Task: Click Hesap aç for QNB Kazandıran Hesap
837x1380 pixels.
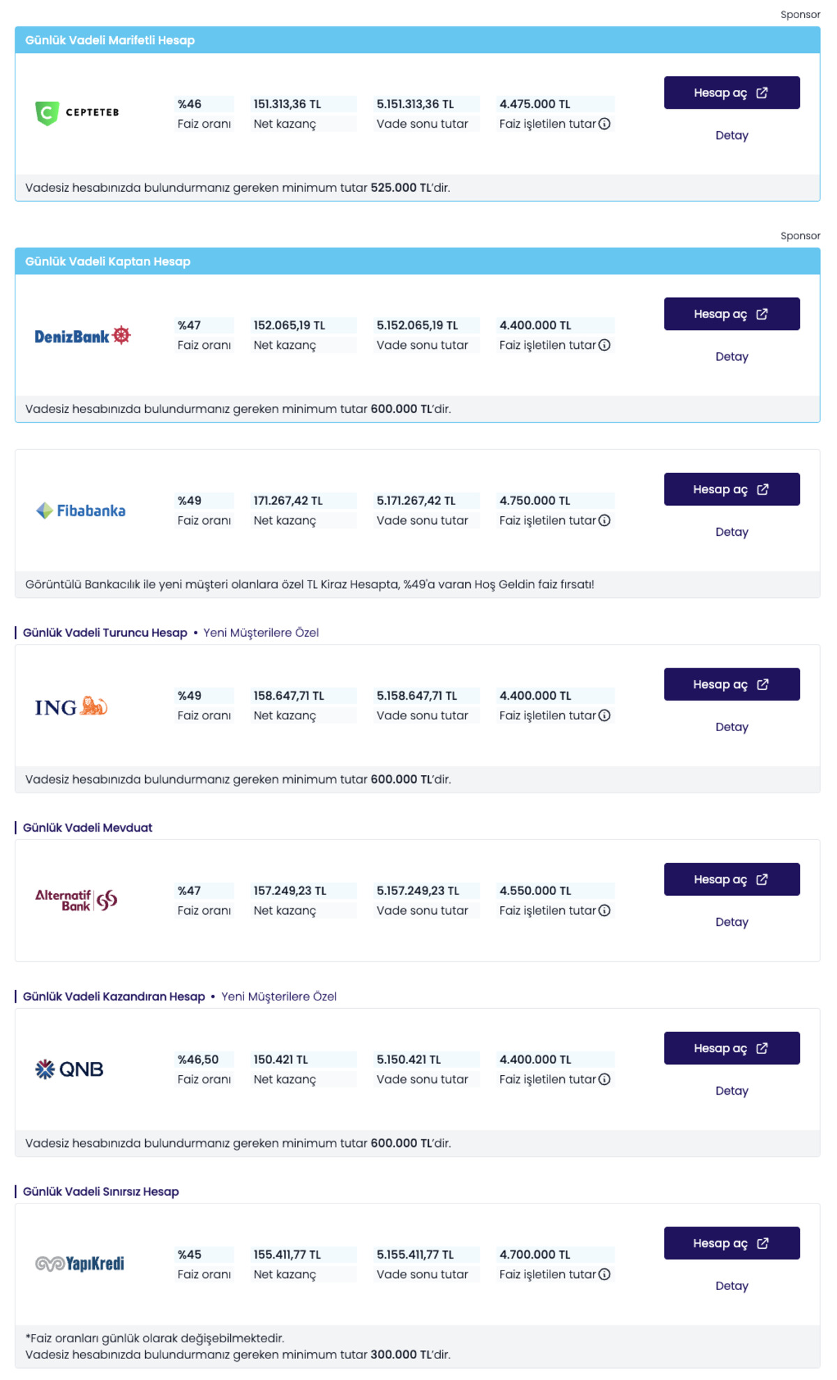Action: click(732, 1049)
